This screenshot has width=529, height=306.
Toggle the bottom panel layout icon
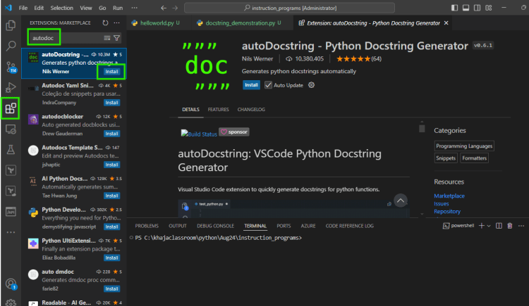[x=466, y=8]
